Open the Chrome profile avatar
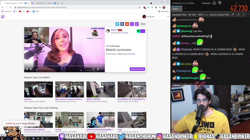The height and width of the screenshot is (140, 250). point(164,7)
